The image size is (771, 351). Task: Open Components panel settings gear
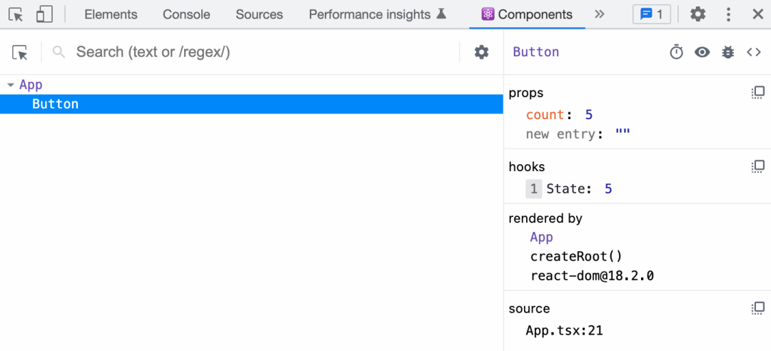[x=482, y=52]
